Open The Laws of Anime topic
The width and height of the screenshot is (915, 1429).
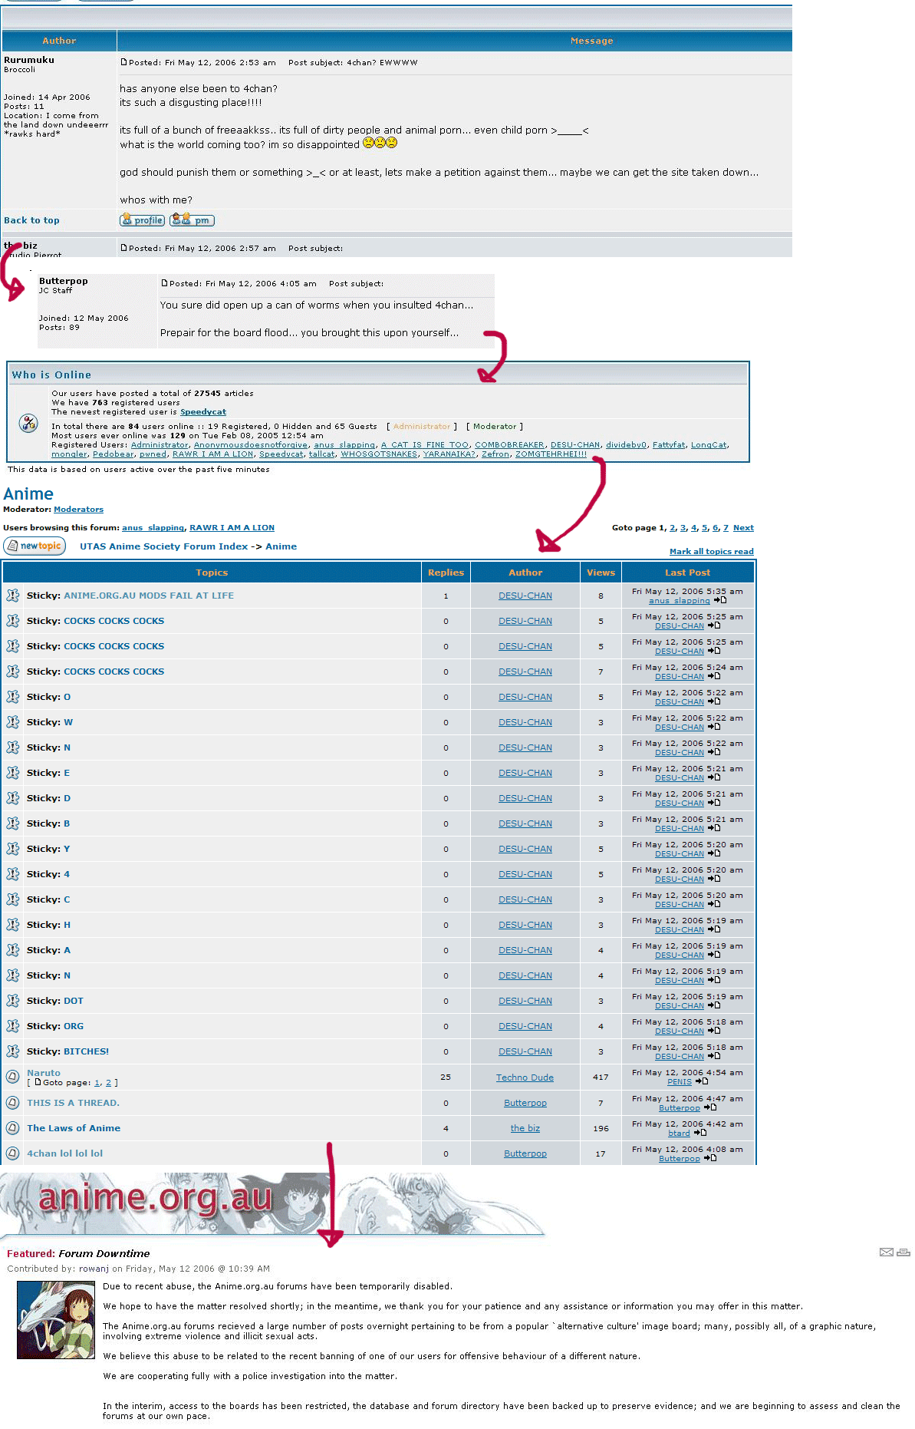(x=74, y=1128)
